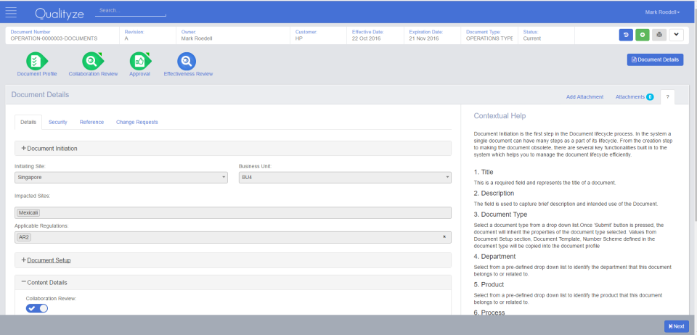
Task: Open the Initiating Site Singapore dropdown
Action: [121, 178]
